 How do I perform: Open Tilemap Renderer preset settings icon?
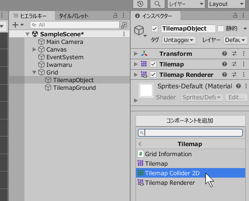[234, 74]
